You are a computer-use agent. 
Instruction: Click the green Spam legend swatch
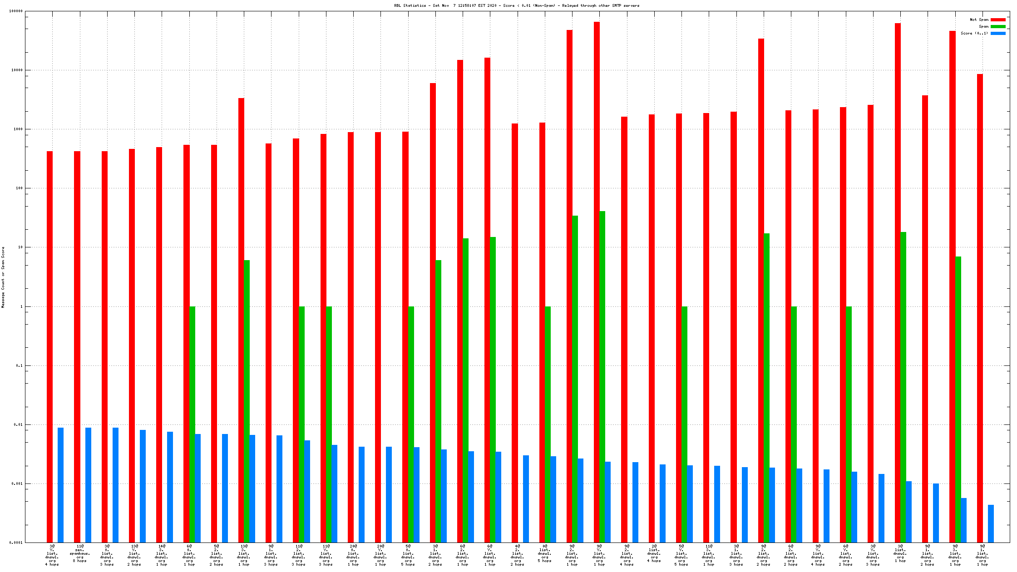coord(998,26)
